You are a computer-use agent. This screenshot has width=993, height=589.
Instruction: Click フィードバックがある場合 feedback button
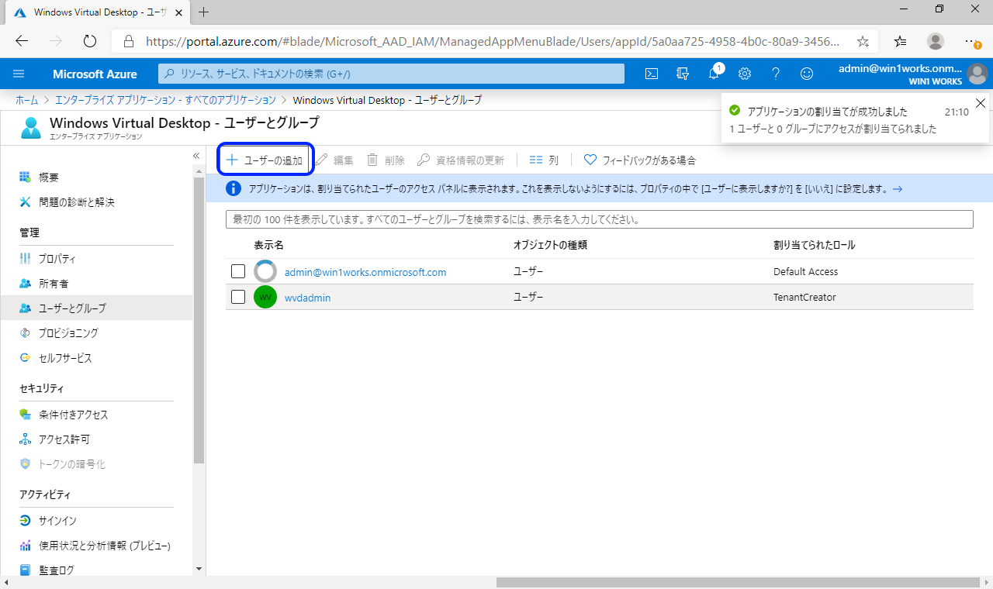pos(640,160)
